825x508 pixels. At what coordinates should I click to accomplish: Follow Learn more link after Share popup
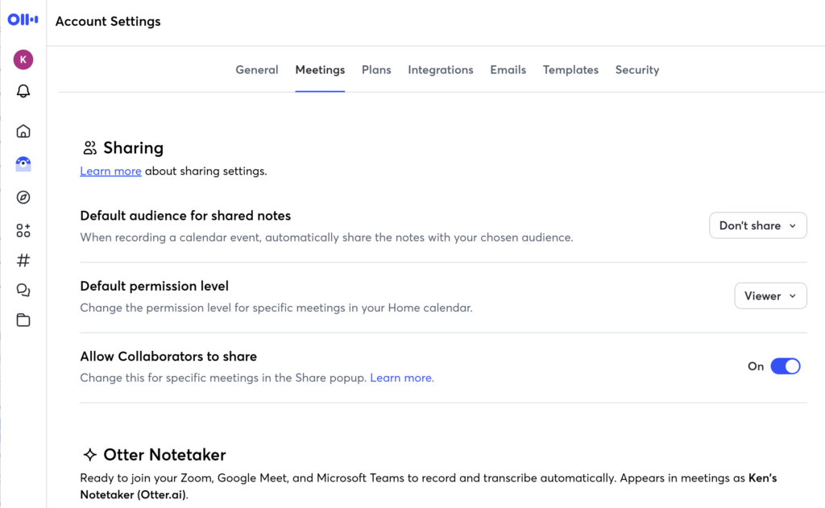[x=402, y=378]
